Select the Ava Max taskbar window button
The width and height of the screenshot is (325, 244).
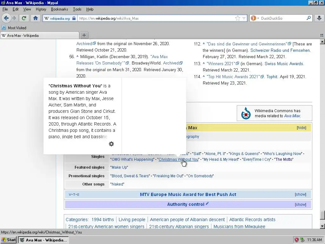(x=43, y=240)
